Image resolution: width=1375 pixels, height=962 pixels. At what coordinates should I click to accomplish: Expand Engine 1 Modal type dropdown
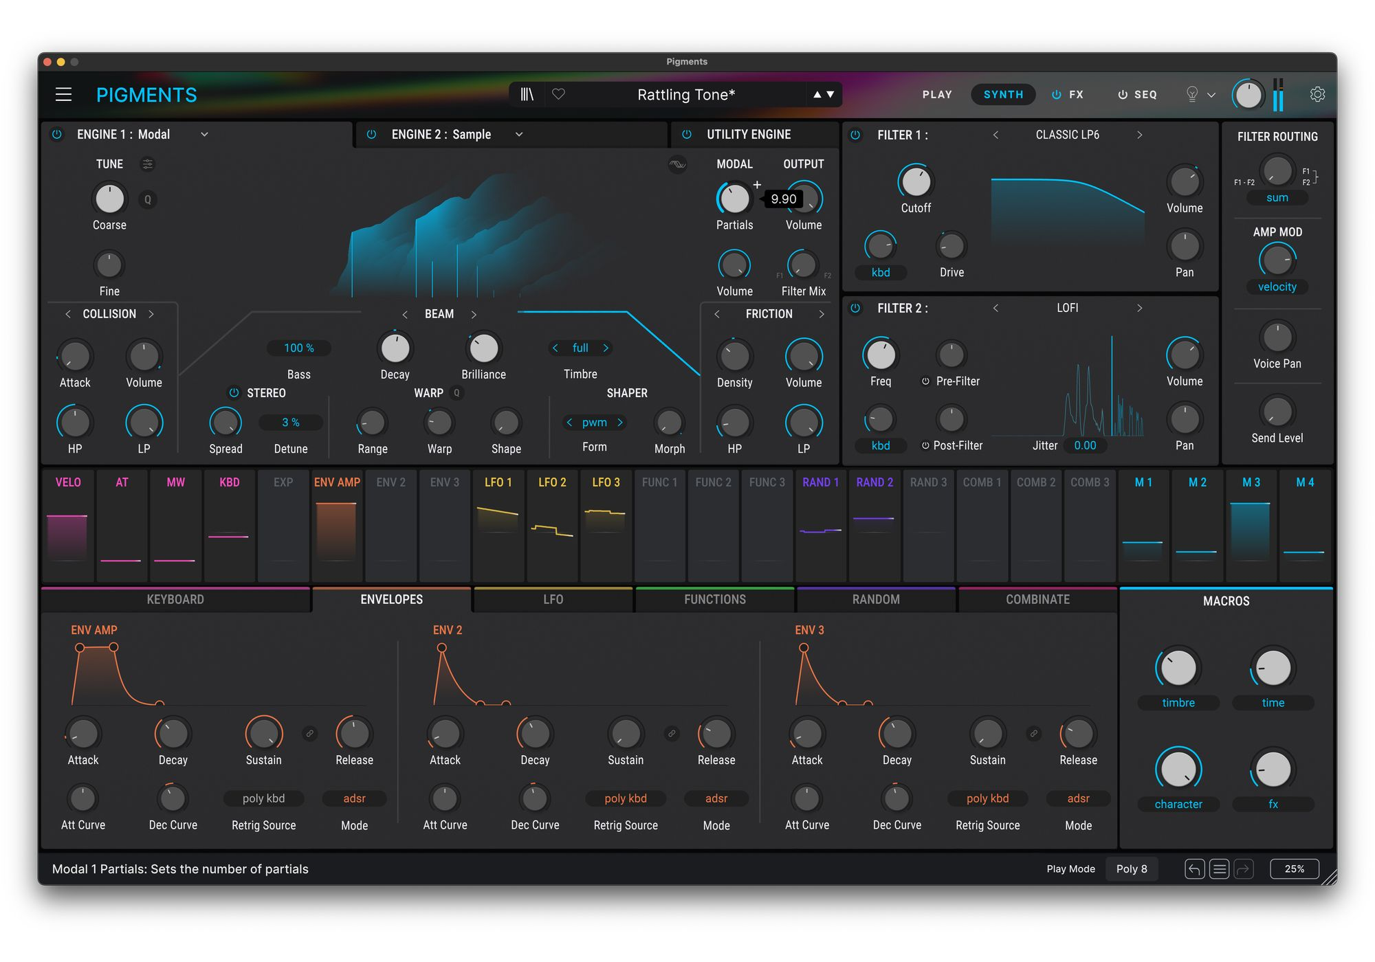[x=204, y=134]
